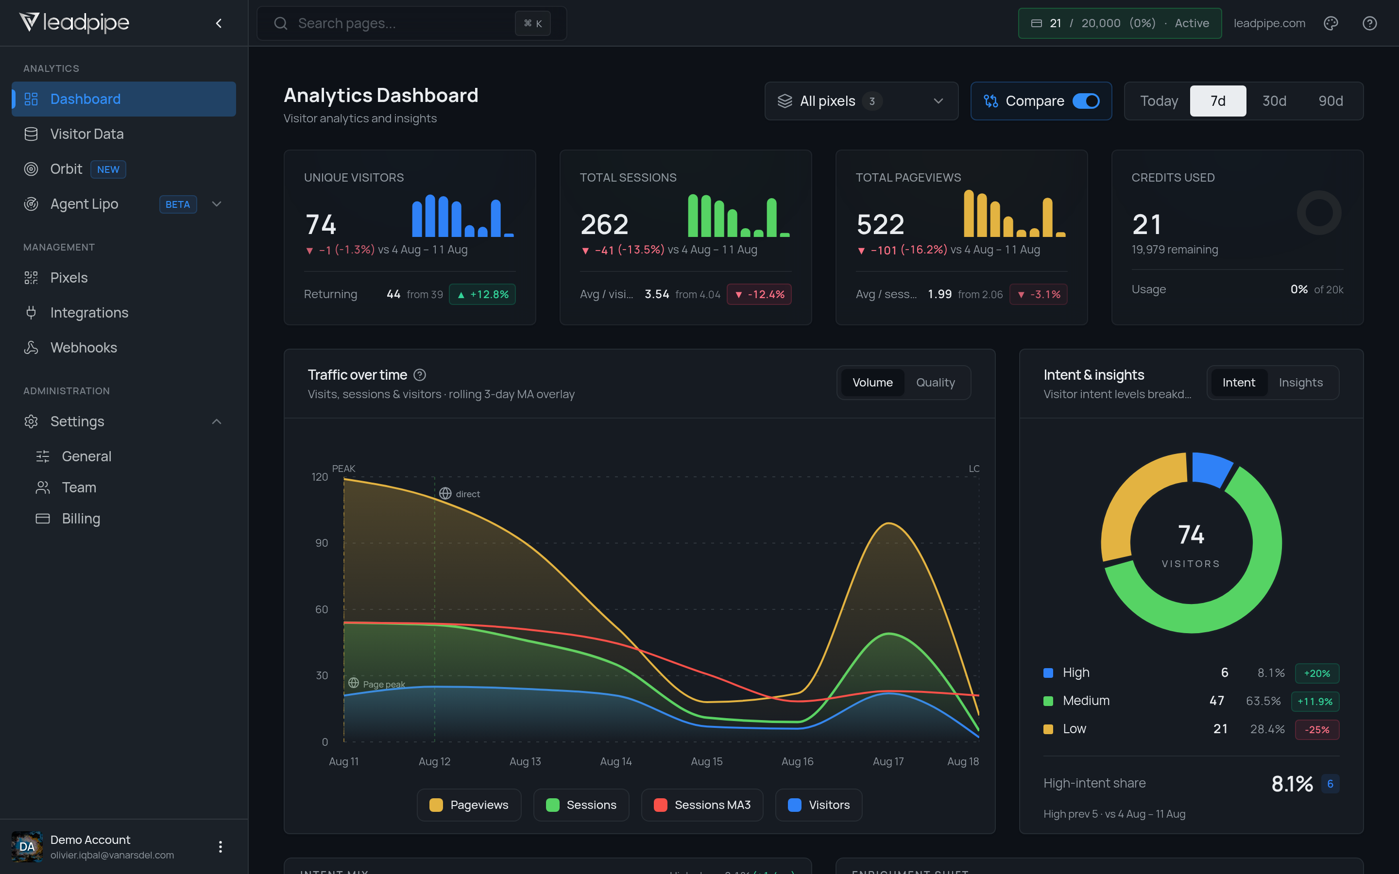Click the High intent blue swatch
Image resolution: width=1399 pixels, height=874 pixels.
[1048, 673]
